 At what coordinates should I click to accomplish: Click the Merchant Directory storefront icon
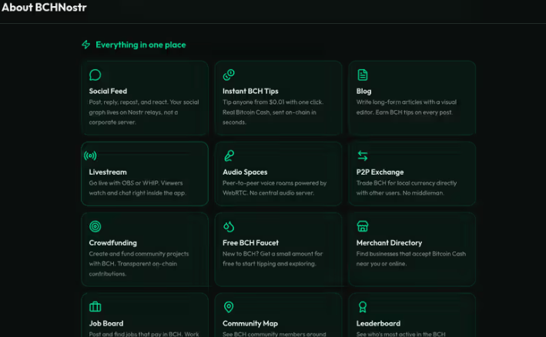click(x=363, y=226)
